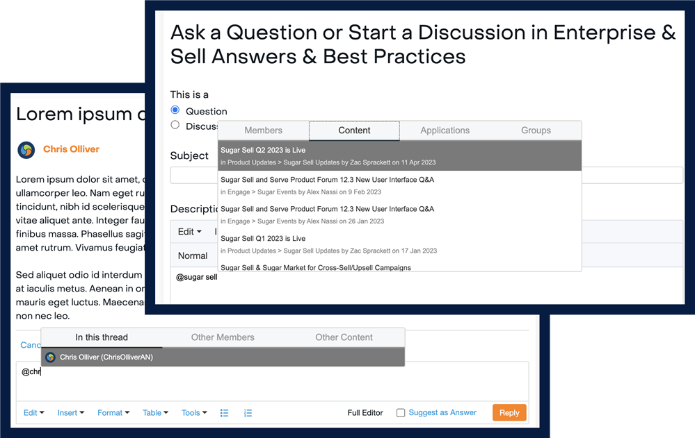Image resolution: width=695 pixels, height=438 pixels.
Task: Switch to the Members tab
Action: coord(264,130)
